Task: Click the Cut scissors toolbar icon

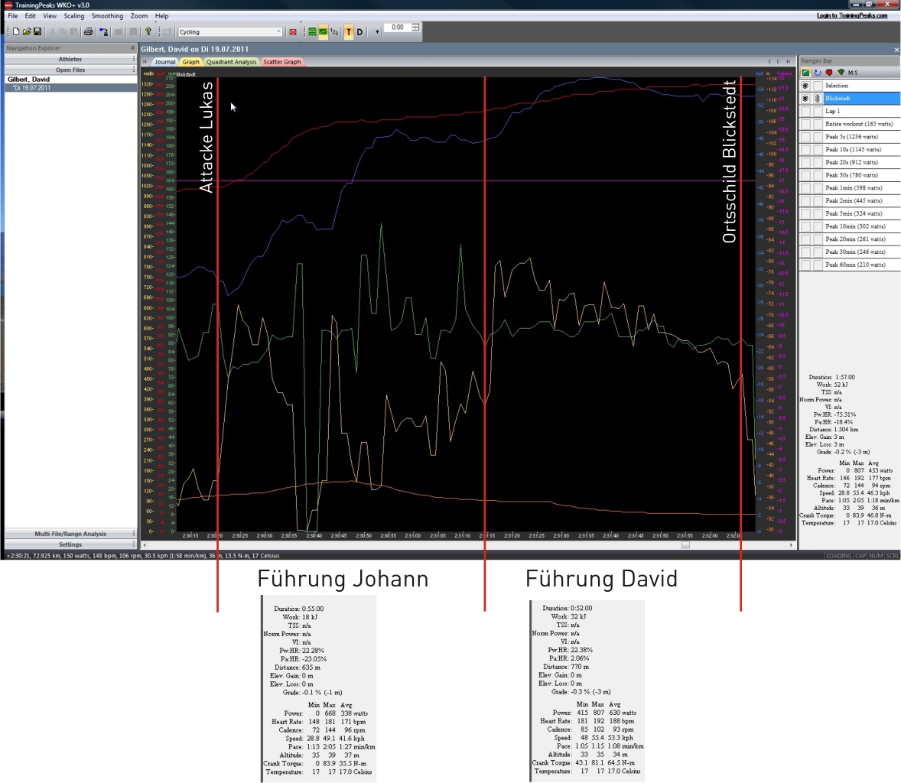Action: 52,31
